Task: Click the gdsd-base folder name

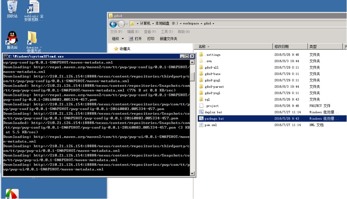Action: pos(212,74)
